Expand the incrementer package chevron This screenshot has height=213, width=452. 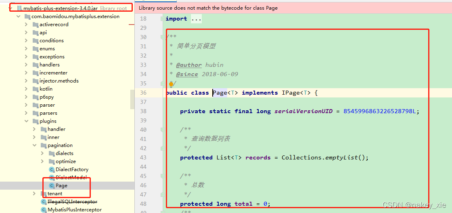click(26, 73)
